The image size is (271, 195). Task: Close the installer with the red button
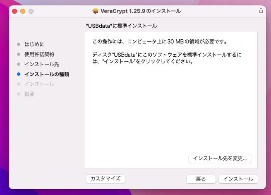[14, 11]
